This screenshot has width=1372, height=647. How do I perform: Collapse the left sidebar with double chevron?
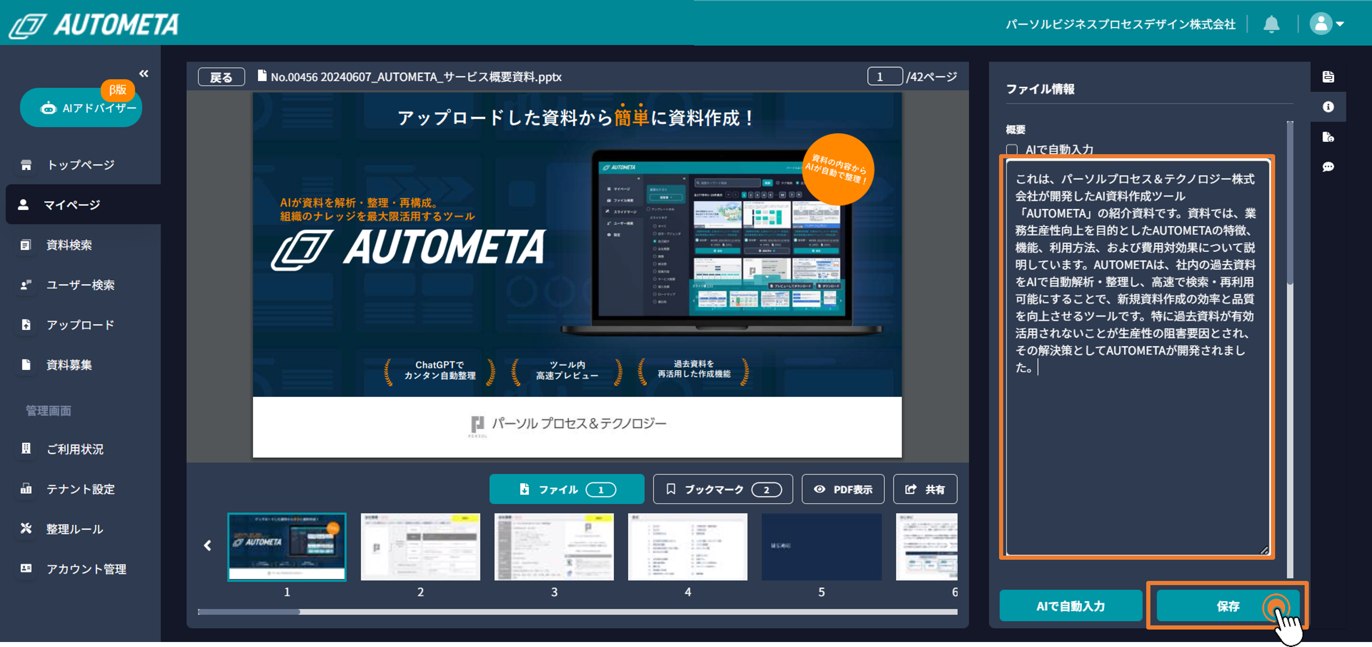coord(144,74)
